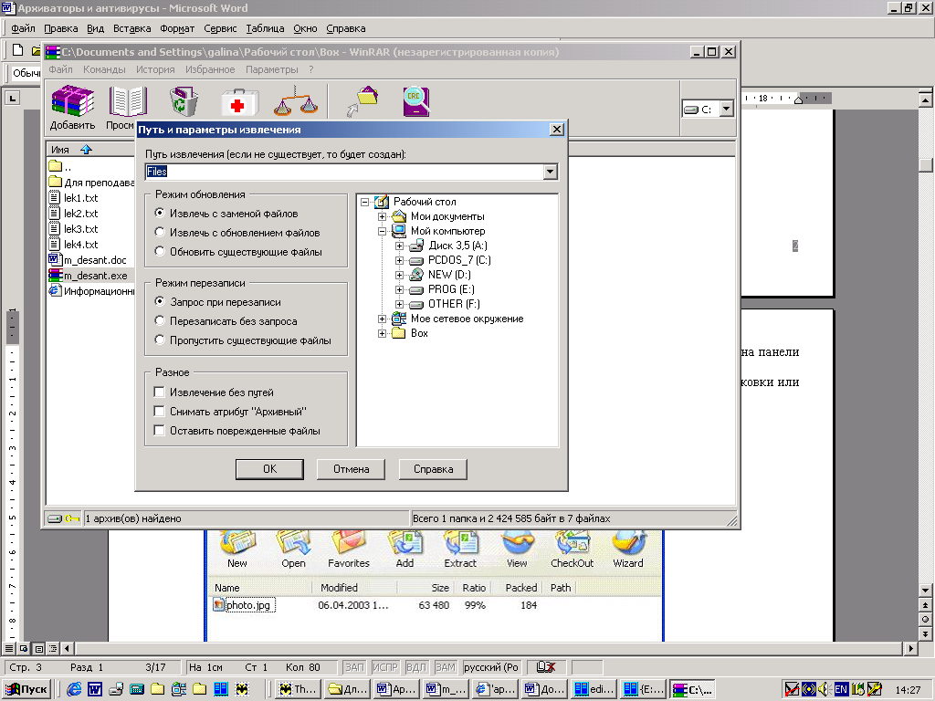Viewport: 935px width, 701px height.
Task: Click the View icon in the WinZip picture
Action: pos(517,543)
